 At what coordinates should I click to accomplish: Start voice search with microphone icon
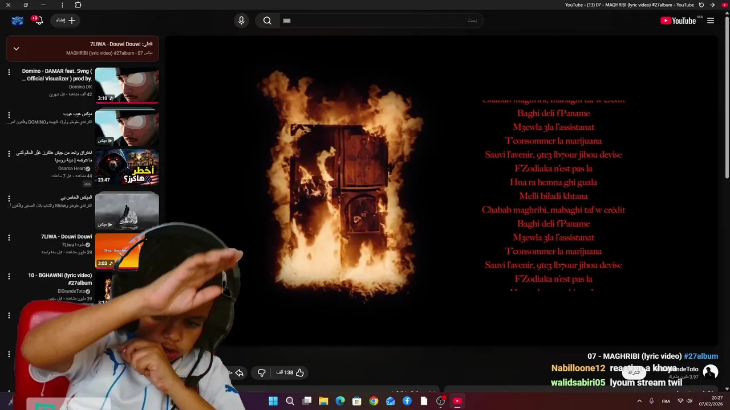click(241, 20)
